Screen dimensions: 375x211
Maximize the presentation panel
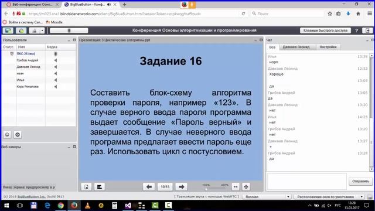[261, 40]
